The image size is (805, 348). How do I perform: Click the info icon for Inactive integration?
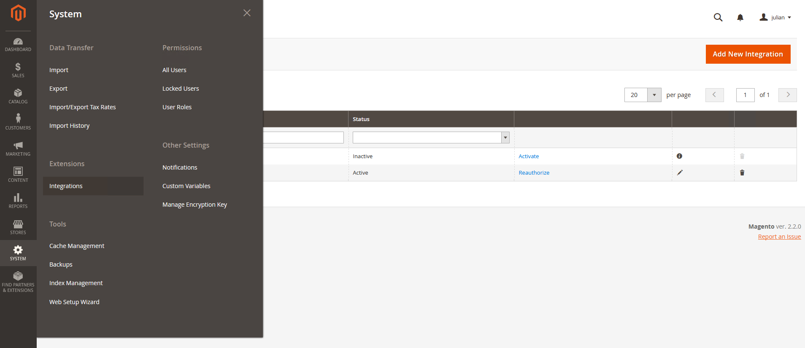pyautogui.click(x=679, y=156)
